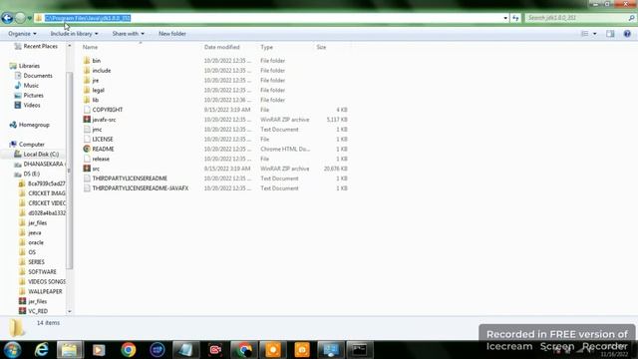Select the LICENSE file

[103, 140]
